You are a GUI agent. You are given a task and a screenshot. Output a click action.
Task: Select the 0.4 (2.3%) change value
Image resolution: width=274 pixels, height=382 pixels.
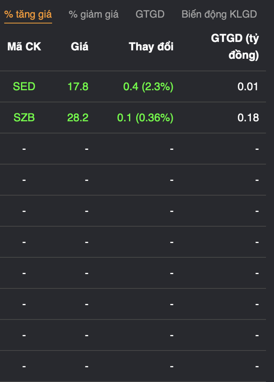click(x=148, y=87)
